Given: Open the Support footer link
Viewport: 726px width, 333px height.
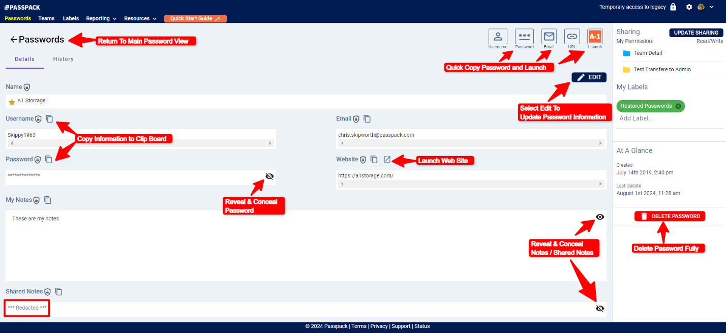Looking at the screenshot, I should 401,326.
